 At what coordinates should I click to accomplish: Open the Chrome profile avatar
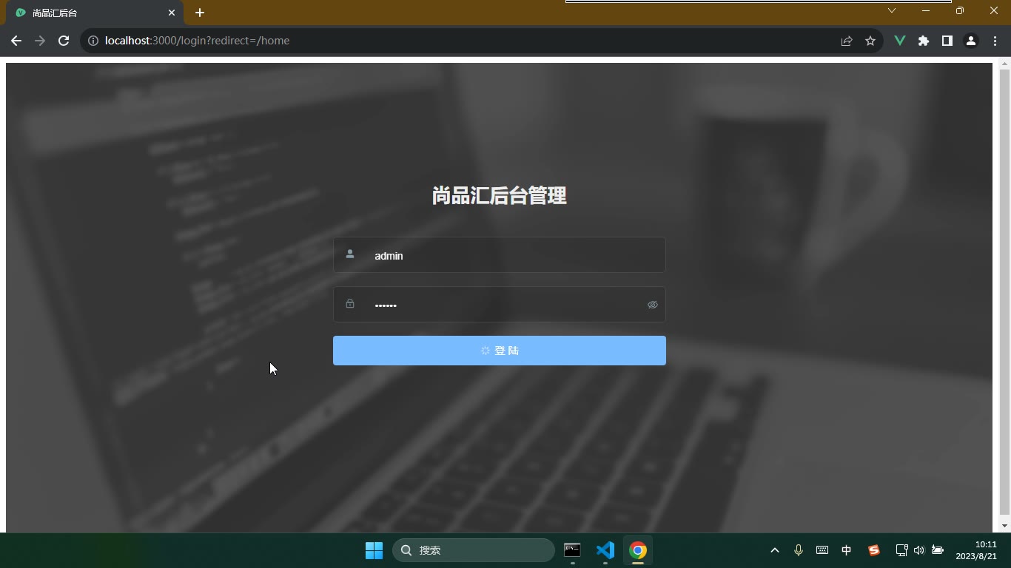click(x=971, y=41)
